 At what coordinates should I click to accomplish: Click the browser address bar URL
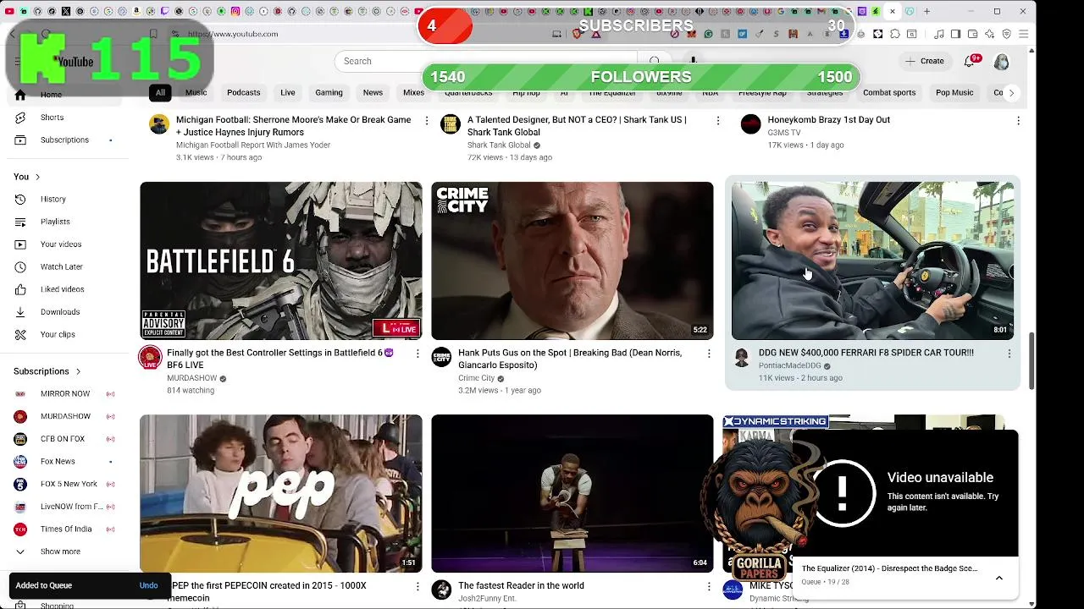(233, 34)
